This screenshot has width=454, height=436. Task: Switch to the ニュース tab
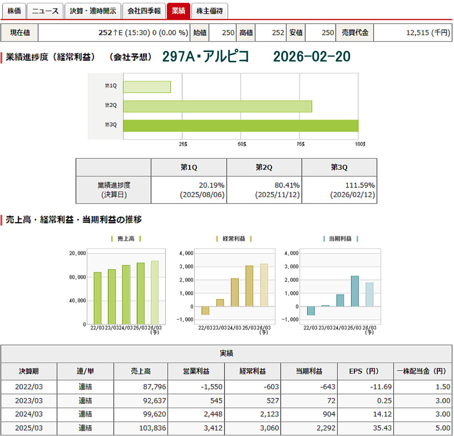tap(45, 11)
